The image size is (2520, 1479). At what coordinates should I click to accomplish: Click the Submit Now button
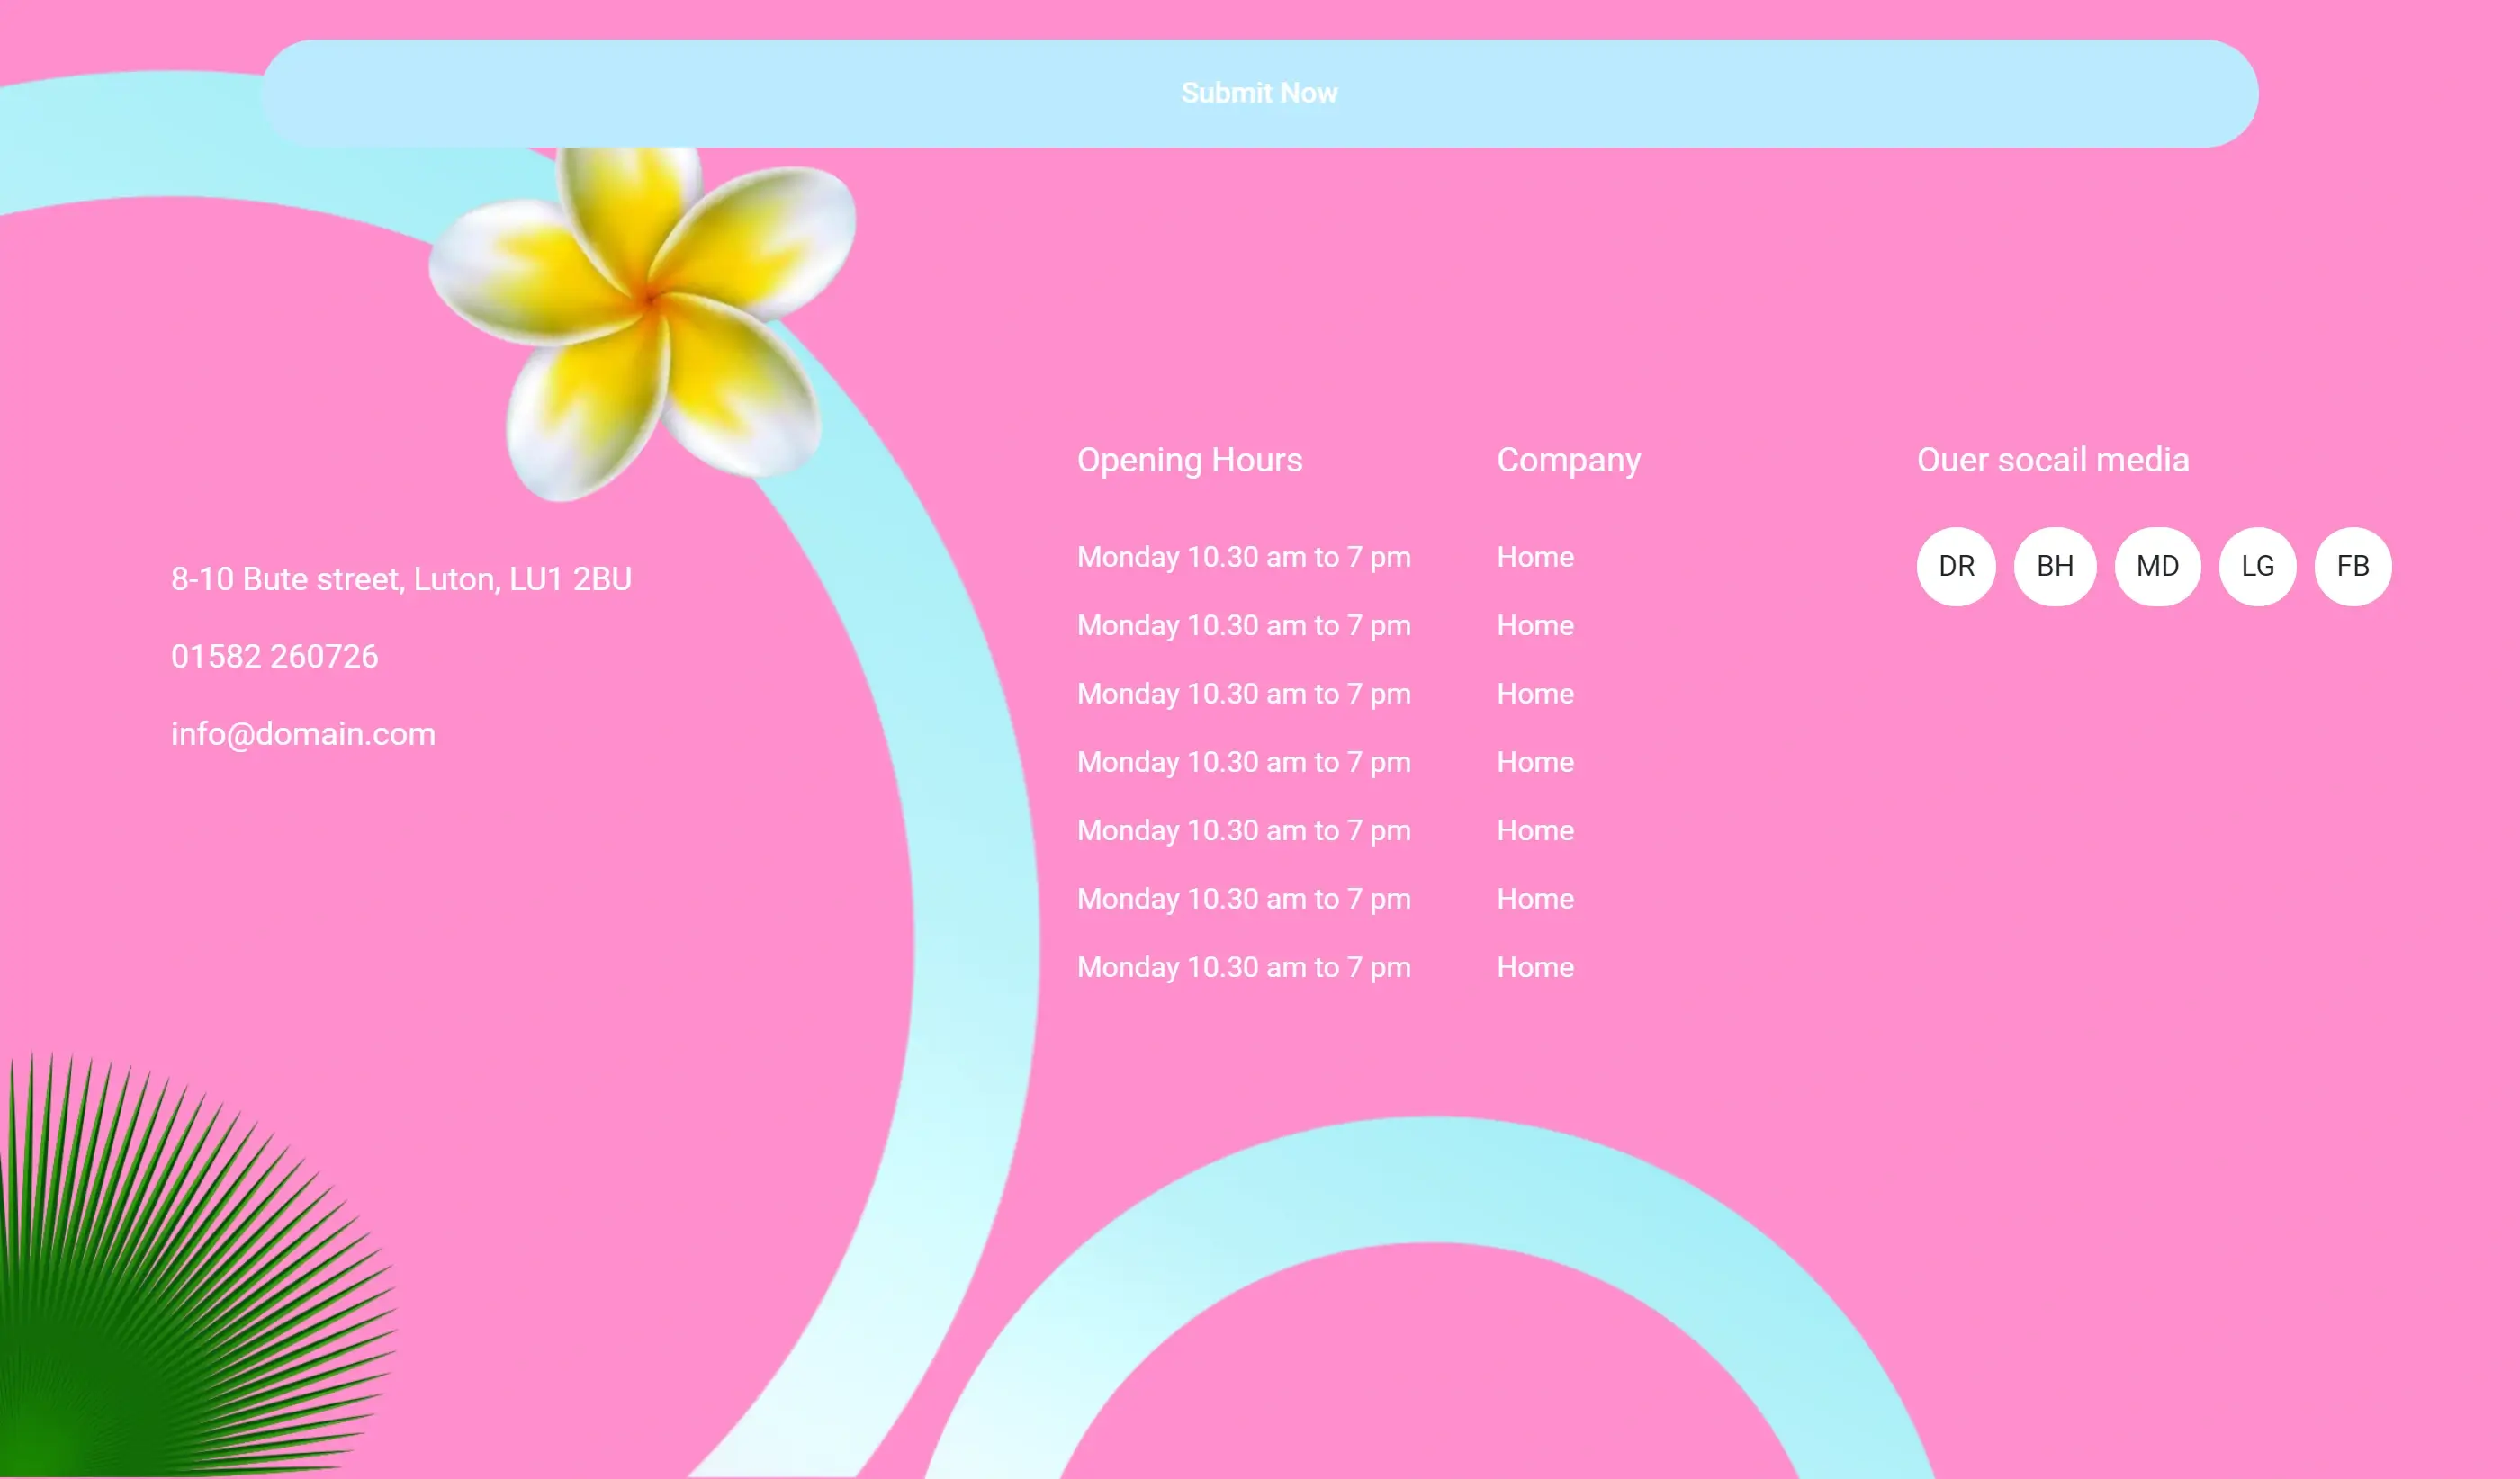pyautogui.click(x=1259, y=93)
